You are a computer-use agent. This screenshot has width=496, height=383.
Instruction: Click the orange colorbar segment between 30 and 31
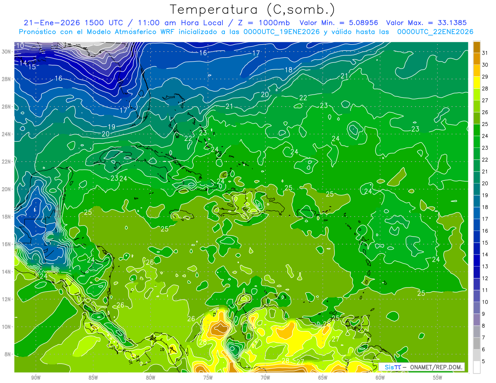tap(477, 59)
